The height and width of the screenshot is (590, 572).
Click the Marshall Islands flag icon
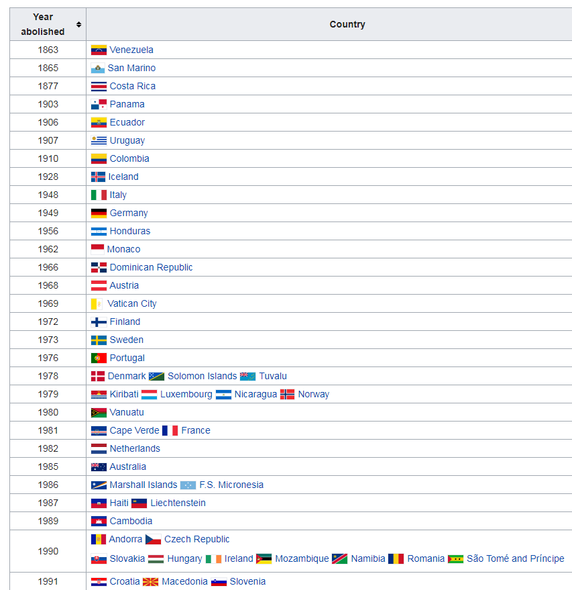coord(99,485)
